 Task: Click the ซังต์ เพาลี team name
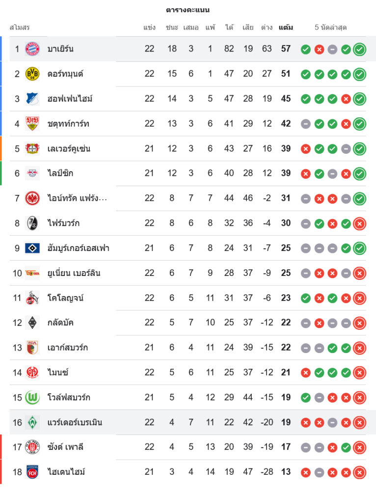(x=65, y=447)
